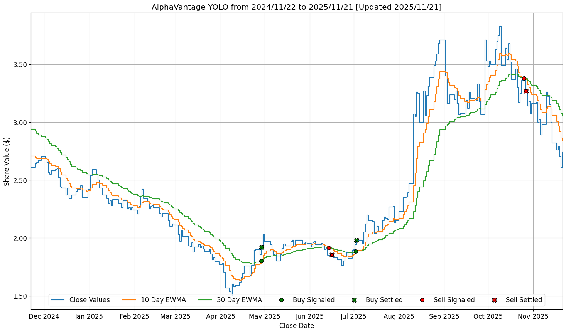Click the Buy Signaled green dot in July 2025
Image resolution: width=566 pixels, height=333 pixels.
[x=356, y=251]
